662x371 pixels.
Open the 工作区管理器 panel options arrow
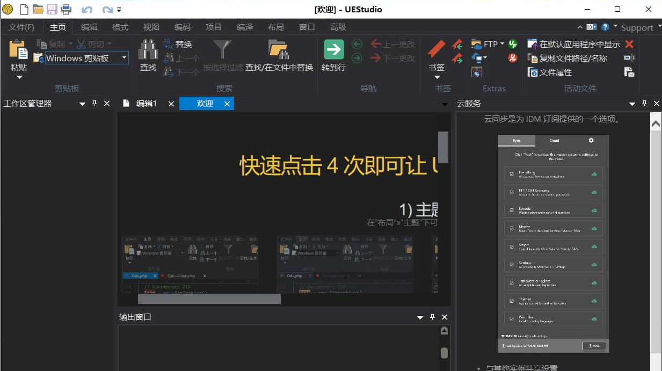click(x=82, y=104)
